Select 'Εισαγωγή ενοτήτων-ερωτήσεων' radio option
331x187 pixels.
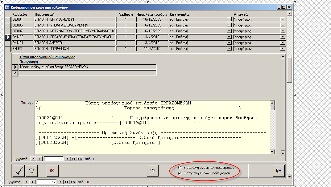[180, 168]
